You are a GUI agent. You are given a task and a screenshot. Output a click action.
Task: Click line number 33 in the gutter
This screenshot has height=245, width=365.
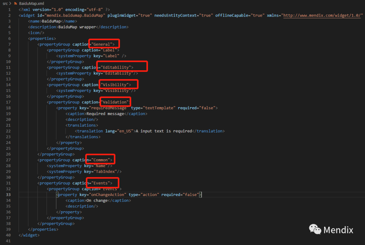coord(8,195)
